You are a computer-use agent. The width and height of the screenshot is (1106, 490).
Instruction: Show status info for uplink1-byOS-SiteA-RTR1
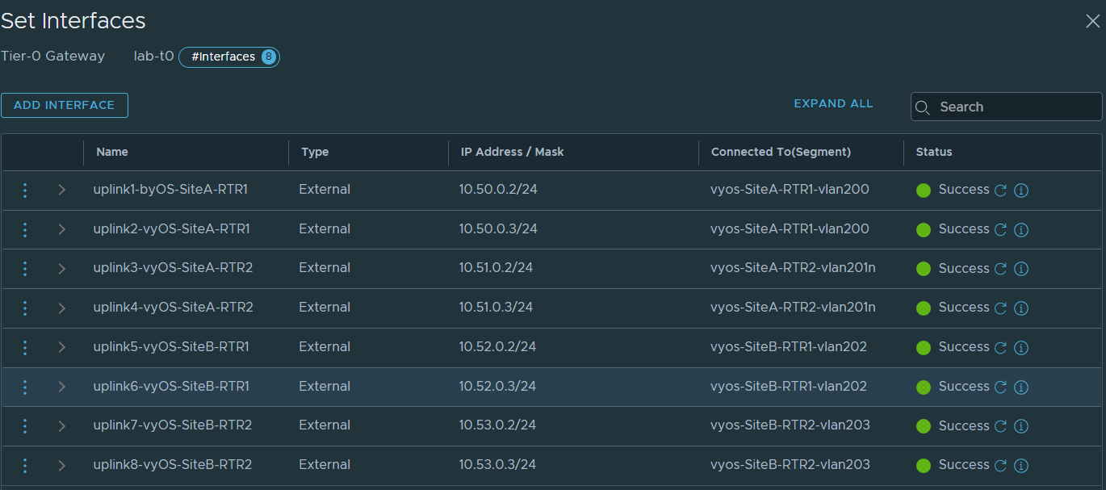(x=1021, y=191)
